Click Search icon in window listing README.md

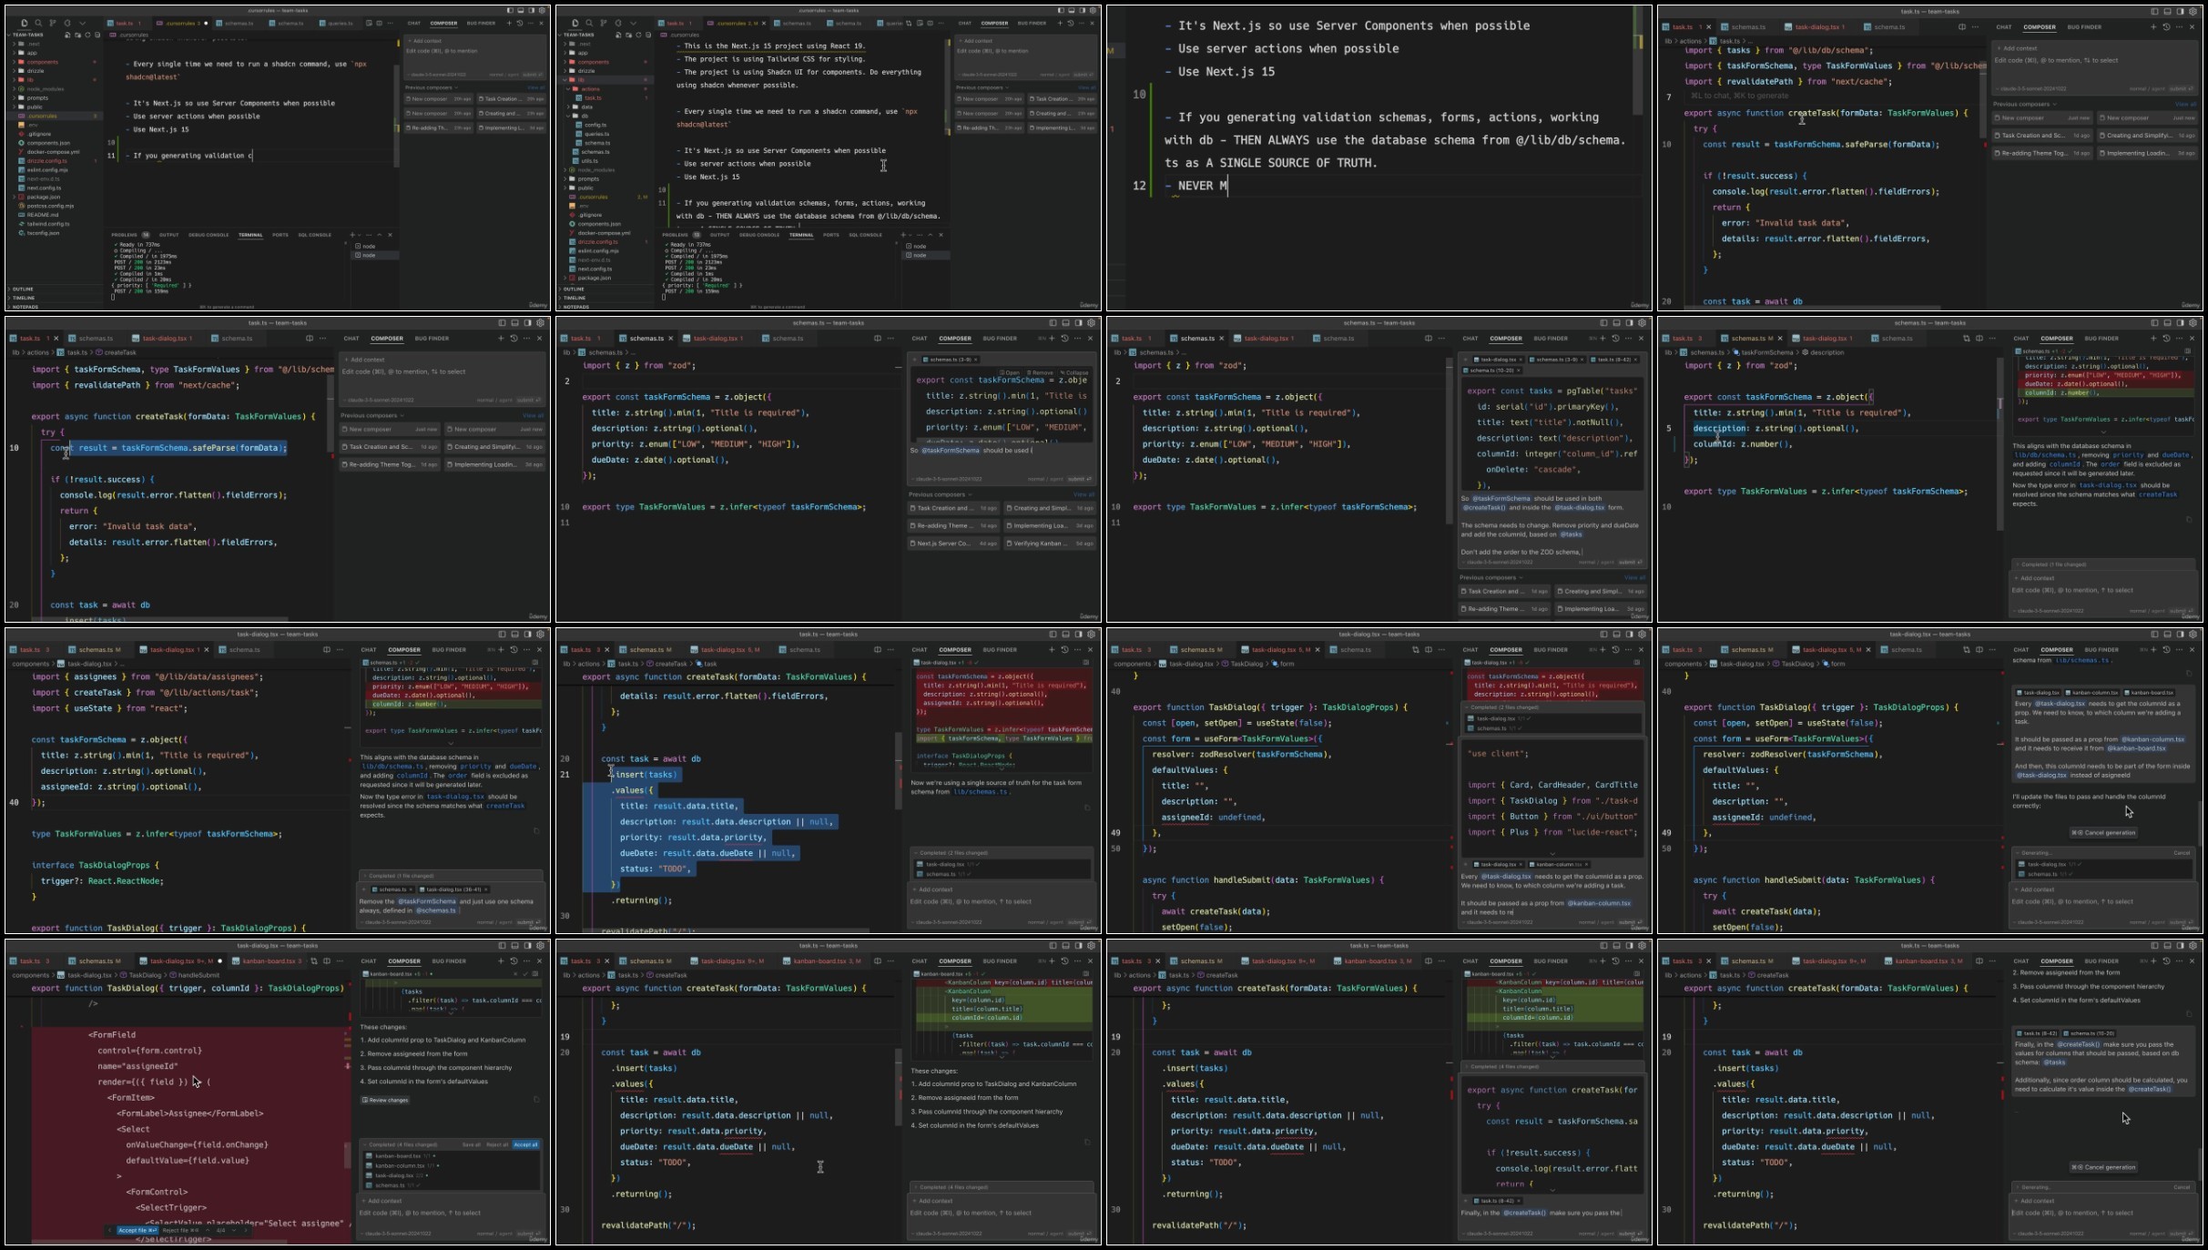pyautogui.click(x=38, y=23)
